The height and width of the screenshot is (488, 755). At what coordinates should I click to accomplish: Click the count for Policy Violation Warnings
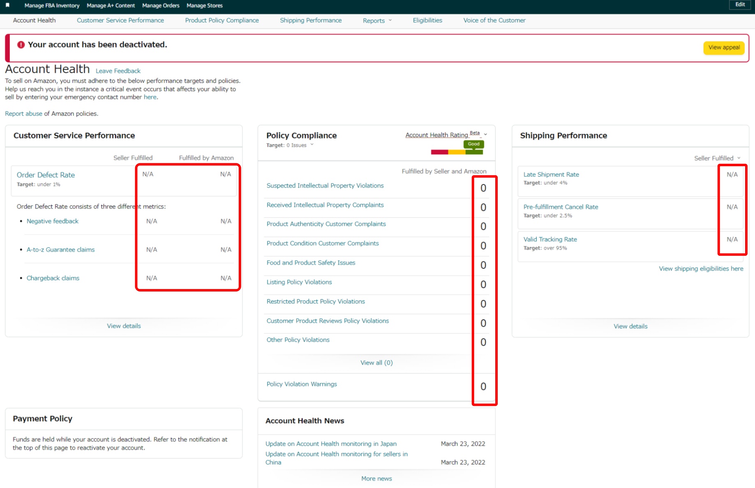click(483, 386)
